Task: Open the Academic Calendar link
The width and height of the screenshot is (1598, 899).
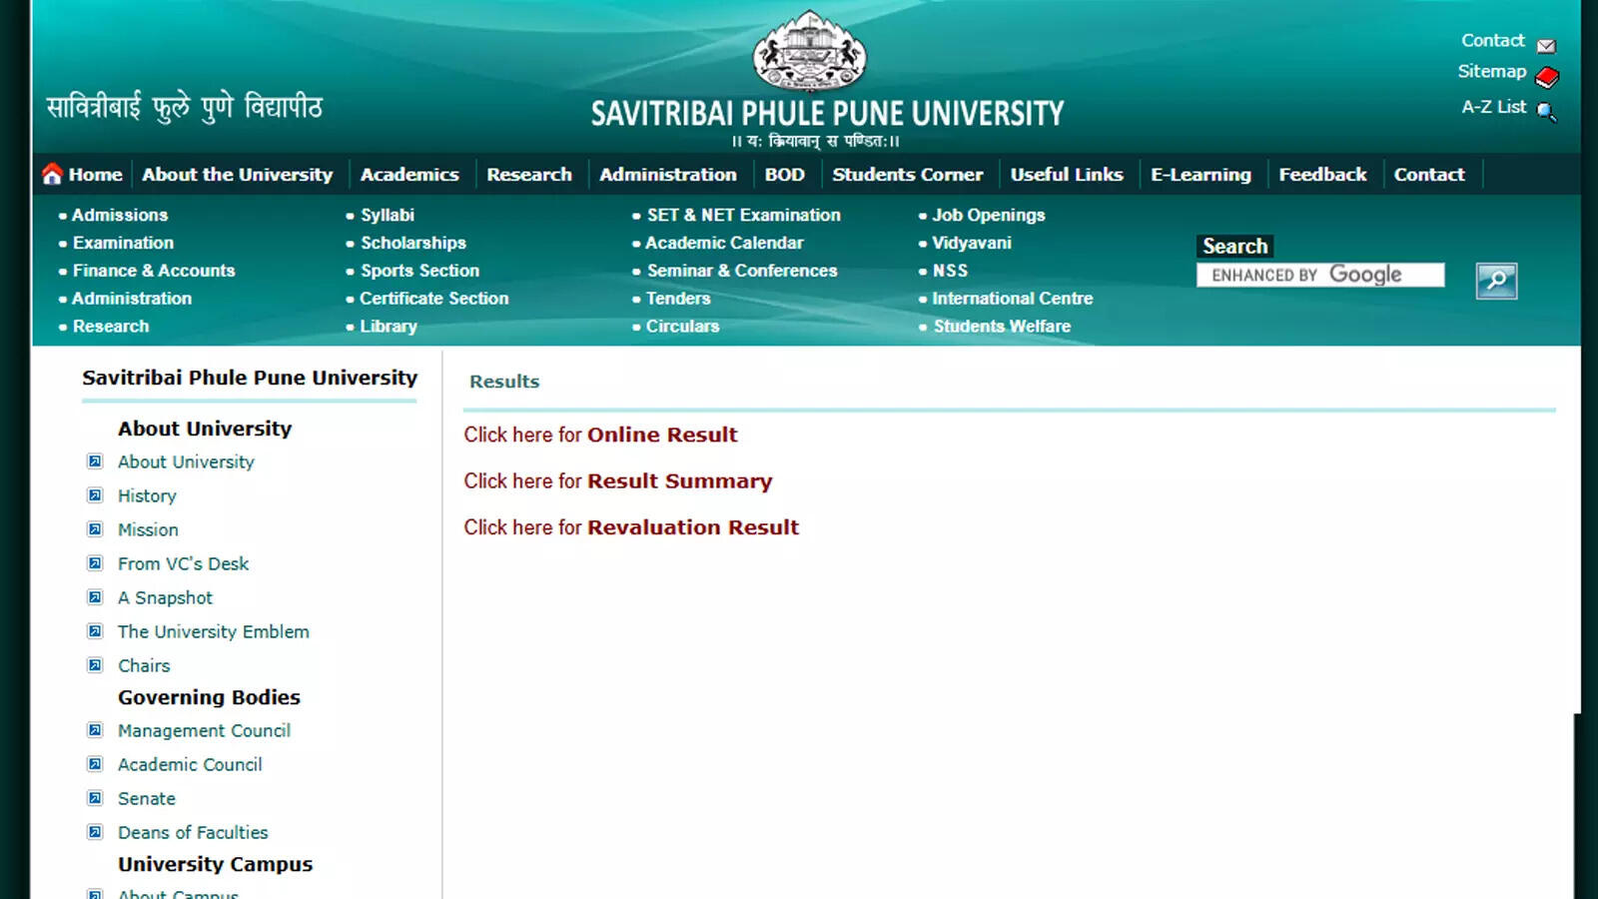Action: pyautogui.click(x=724, y=243)
